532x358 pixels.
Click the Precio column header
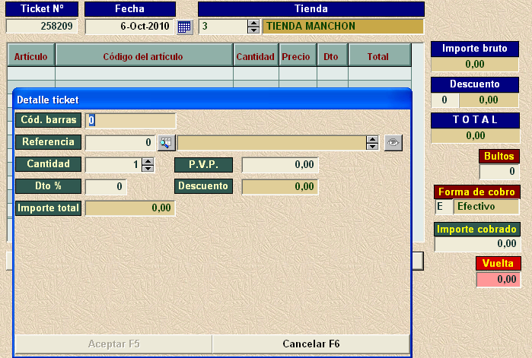[x=298, y=56]
